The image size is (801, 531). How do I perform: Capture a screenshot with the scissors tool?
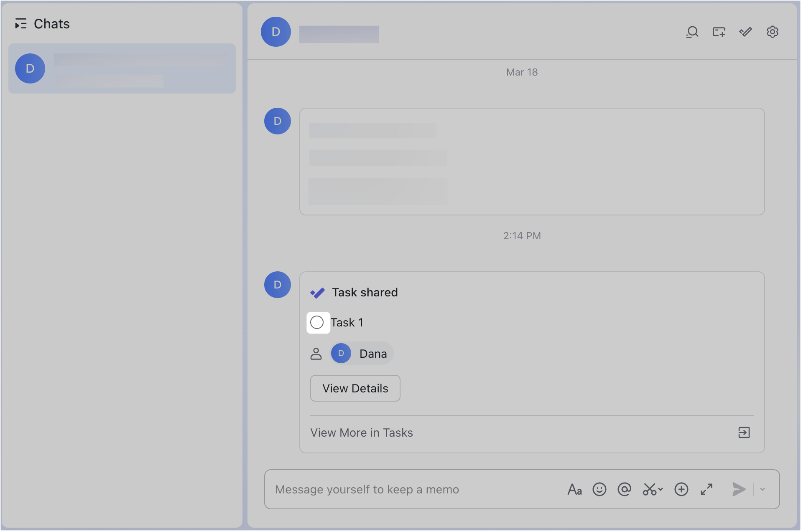tap(649, 489)
